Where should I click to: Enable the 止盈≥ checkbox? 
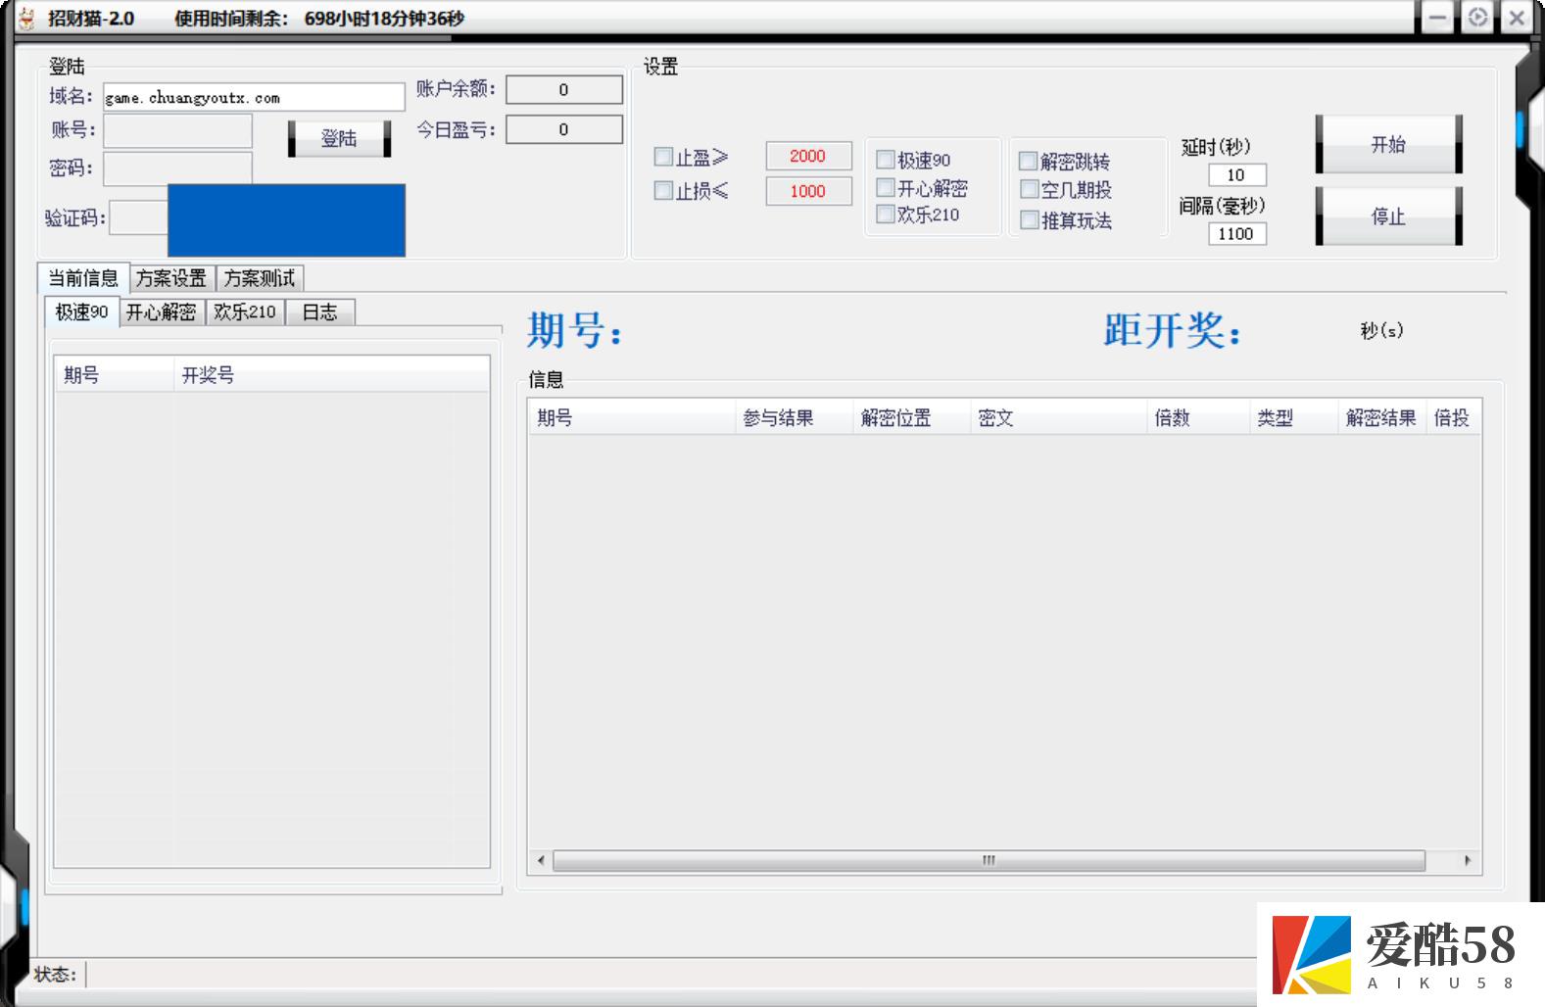click(x=663, y=157)
